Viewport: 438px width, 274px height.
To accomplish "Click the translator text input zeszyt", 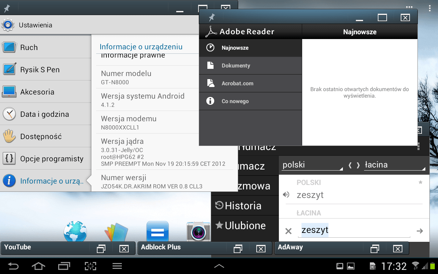I will [354, 230].
